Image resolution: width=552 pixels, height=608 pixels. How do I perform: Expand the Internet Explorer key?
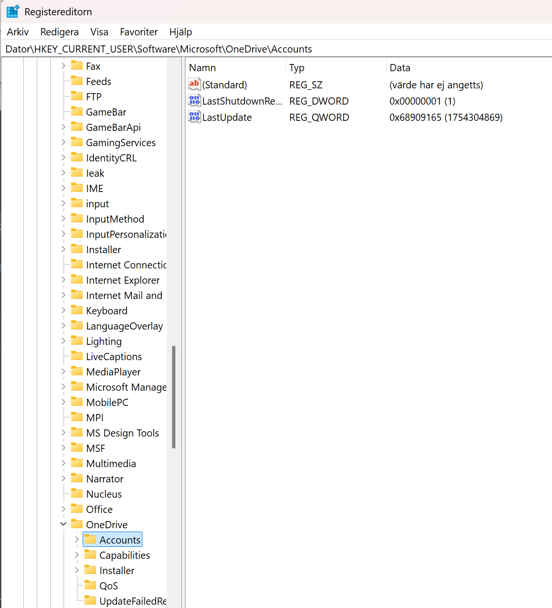[x=63, y=279]
